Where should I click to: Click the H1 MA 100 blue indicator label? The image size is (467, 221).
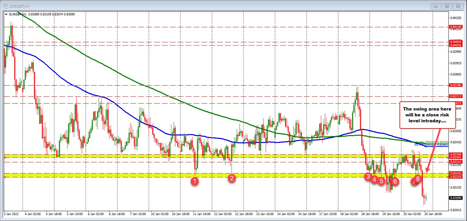[431, 145]
